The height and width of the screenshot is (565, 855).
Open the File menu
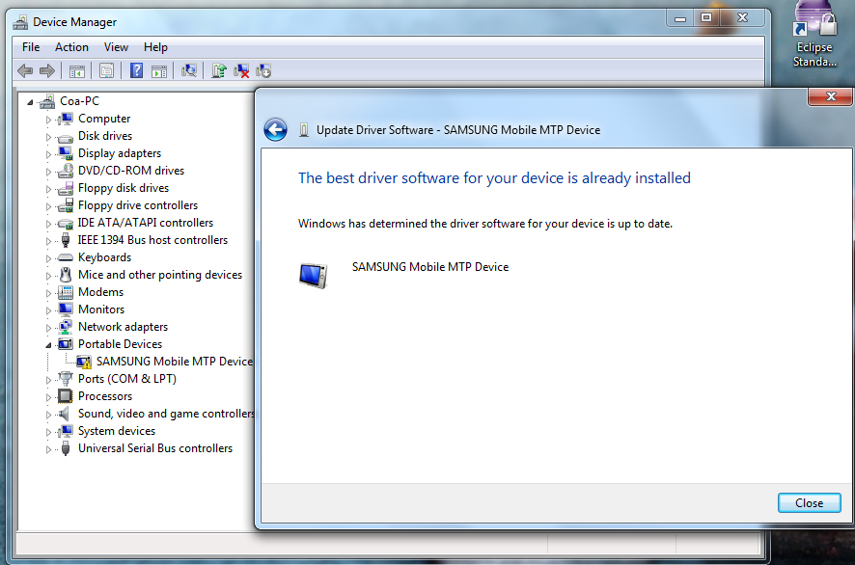click(31, 47)
